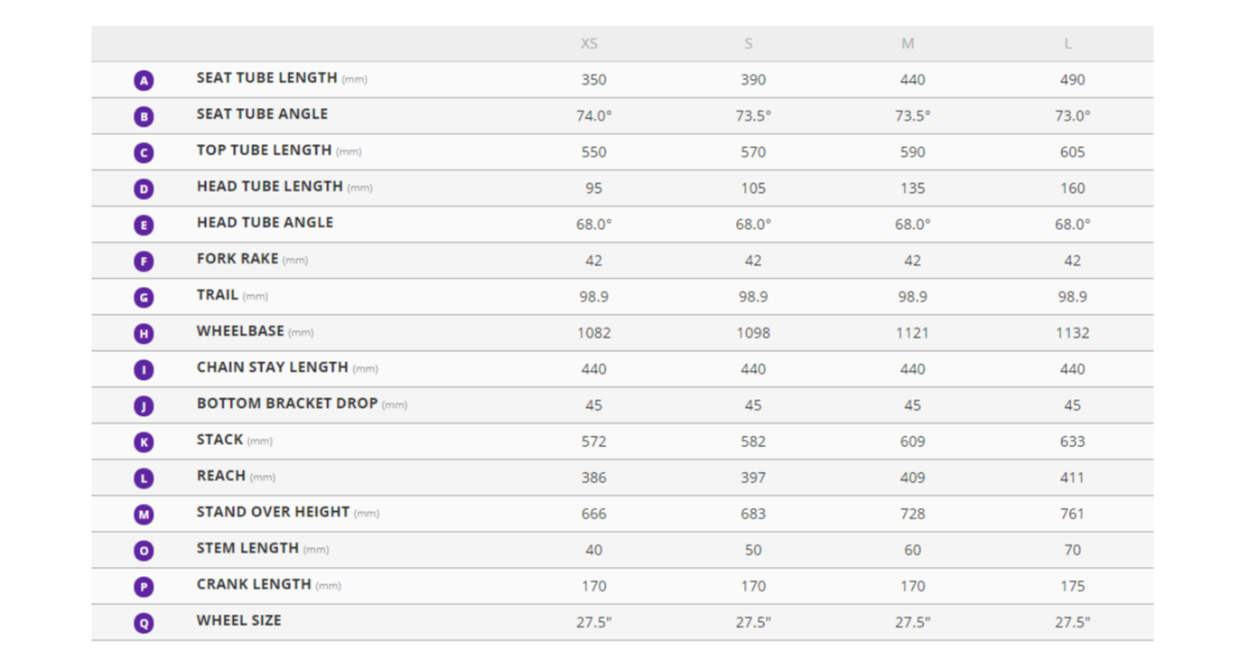Image resolution: width=1238 pixels, height=660 pixels.
Task: Select the purple G trail icon
Action: pos(143,298)
